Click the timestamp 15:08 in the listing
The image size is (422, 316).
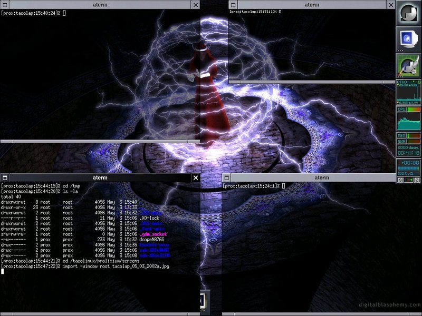[131, 256]
